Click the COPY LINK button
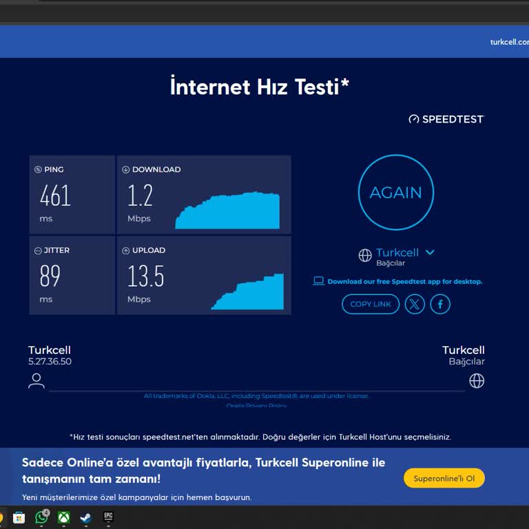The height and width of the screenshot is (529, 529). pos(371,304)
